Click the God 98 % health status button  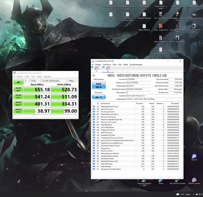pyautogui.click(x=99, y=85)
